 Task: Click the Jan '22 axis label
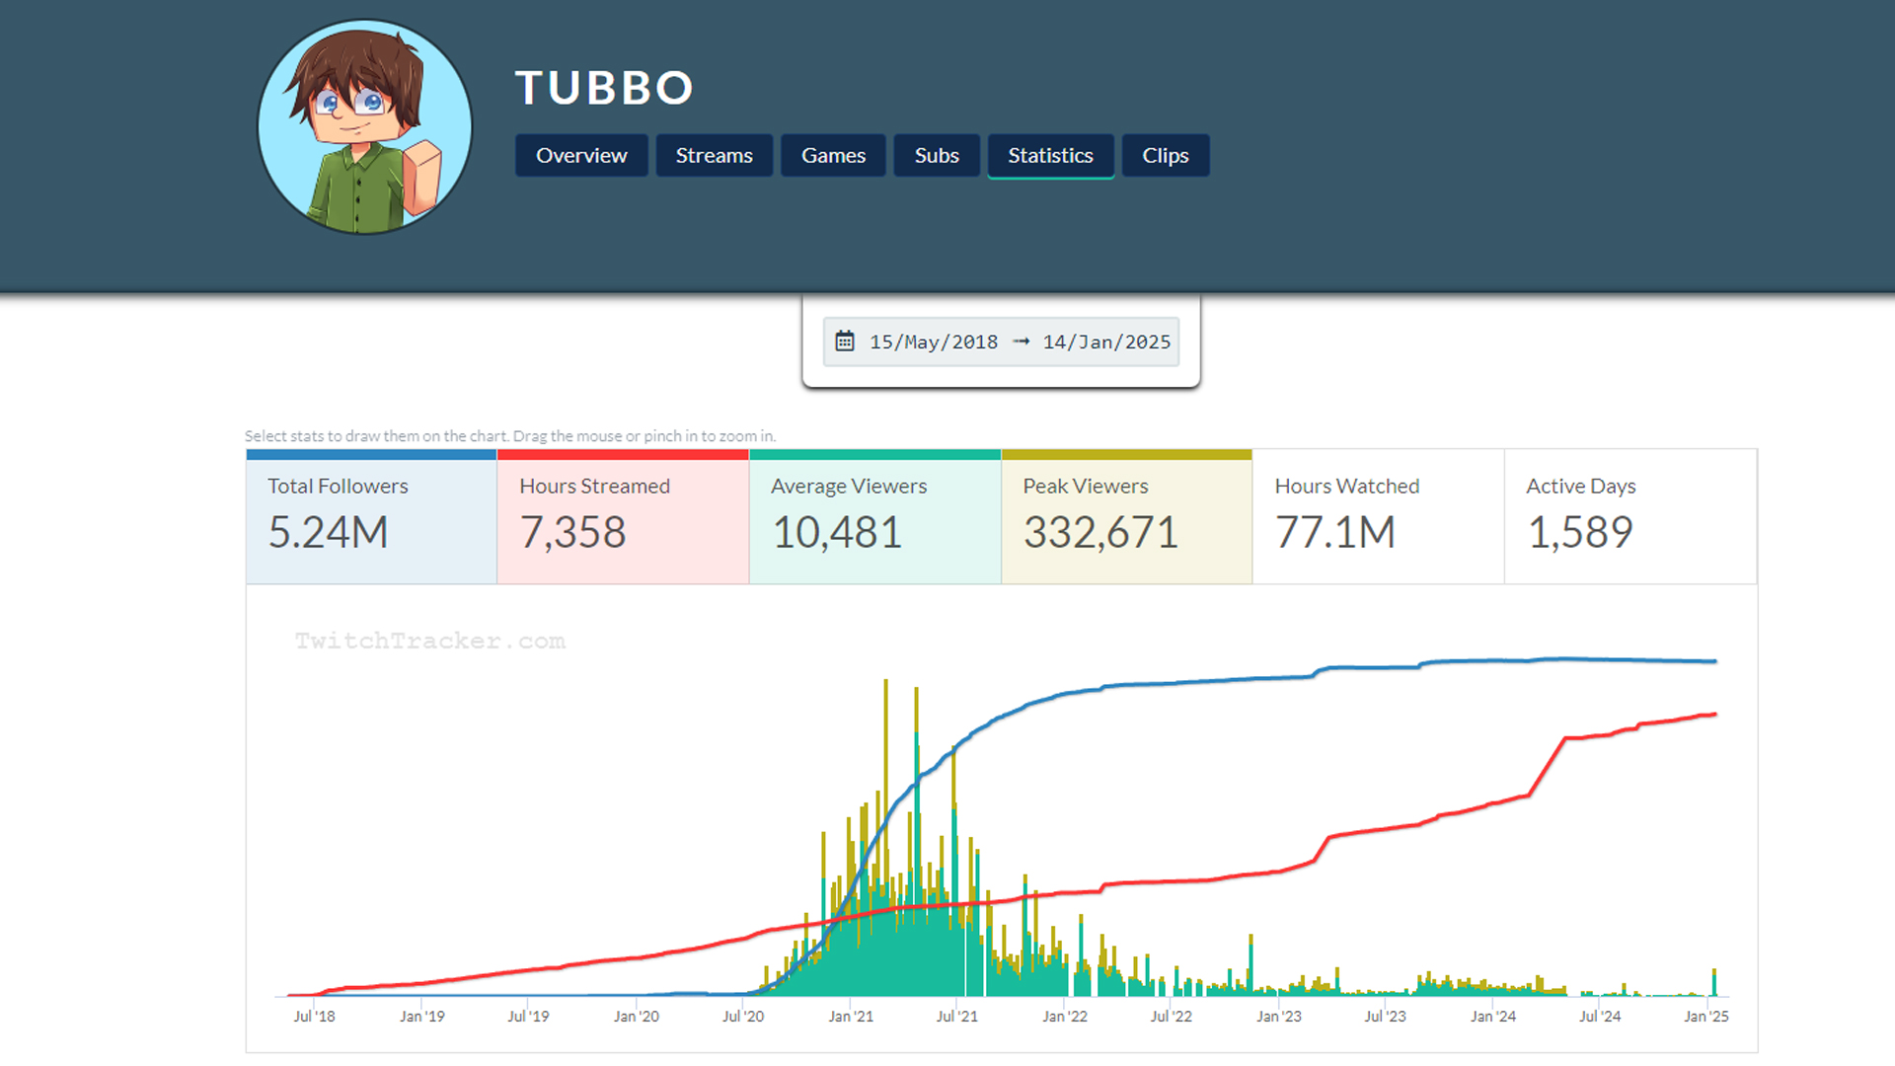click(1065, 1016)
